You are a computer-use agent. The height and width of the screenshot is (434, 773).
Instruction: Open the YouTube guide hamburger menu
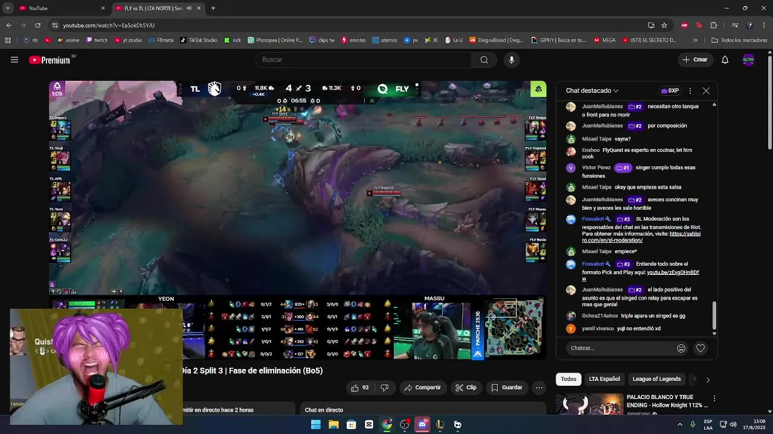coord(14,60)
